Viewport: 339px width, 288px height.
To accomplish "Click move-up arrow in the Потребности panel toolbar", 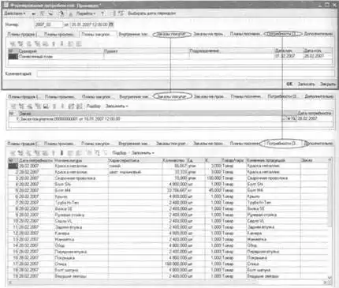I will 54,153.
